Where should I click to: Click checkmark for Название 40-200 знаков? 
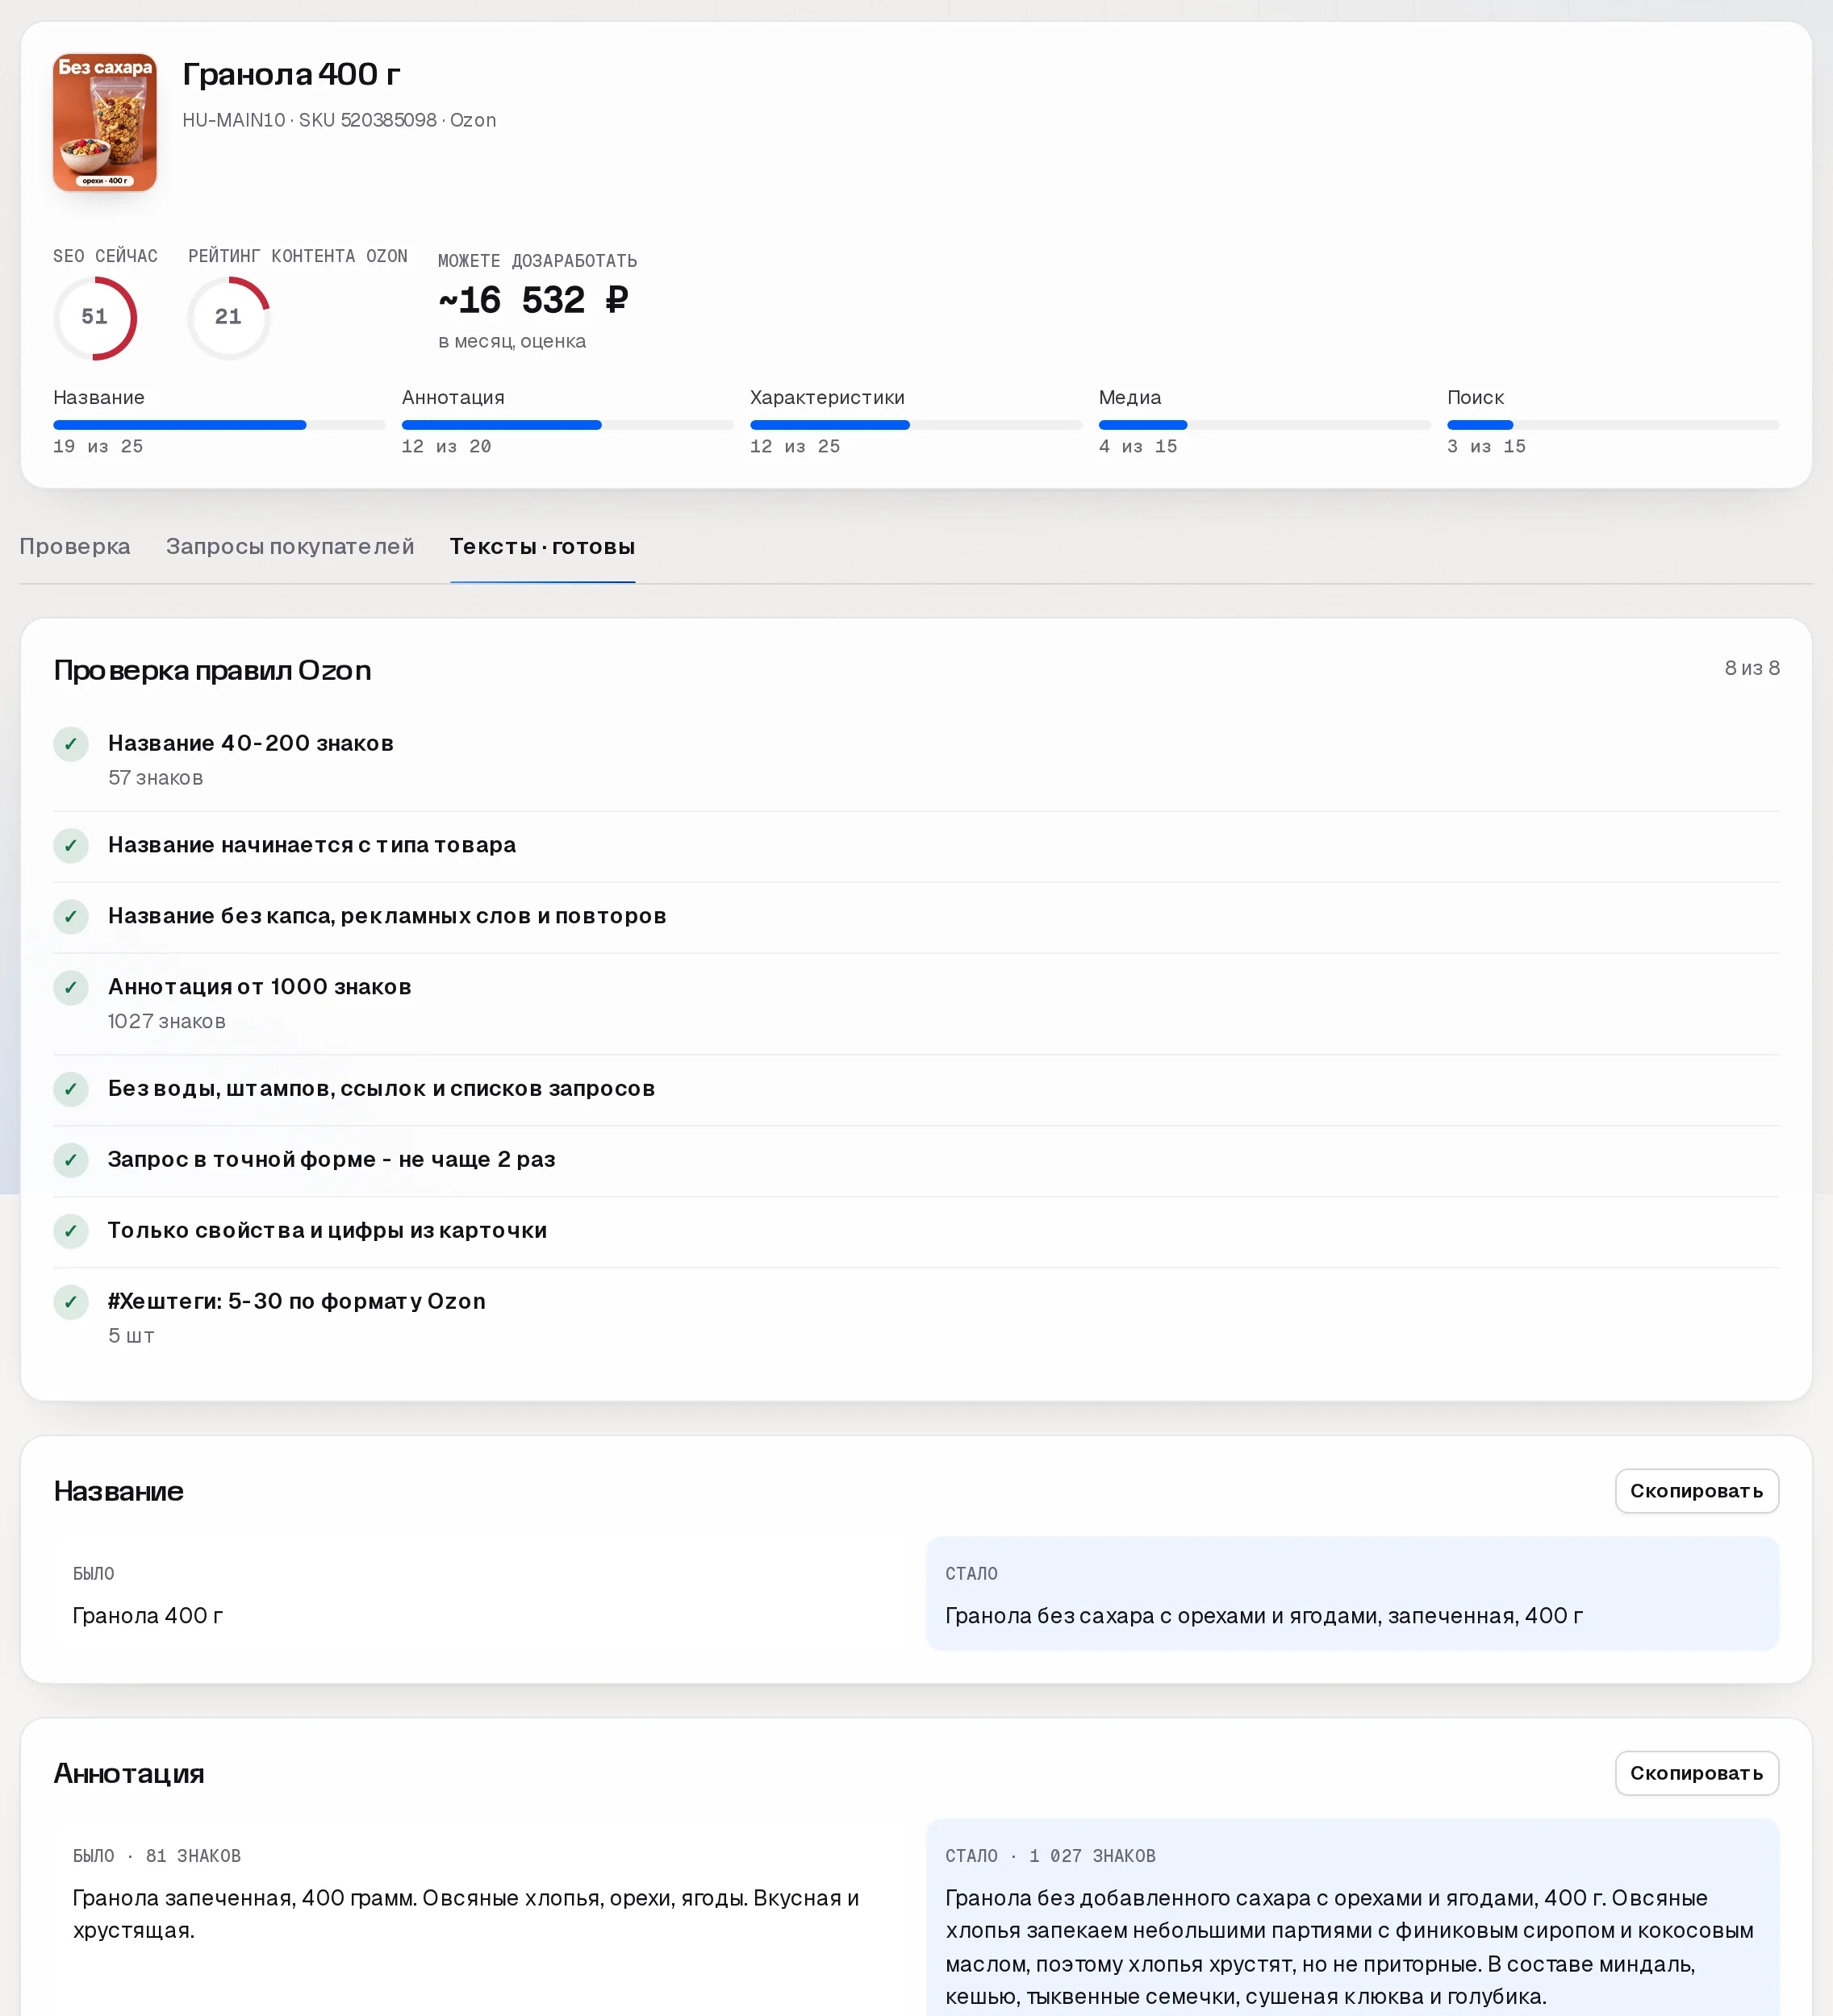pos(71,744)
